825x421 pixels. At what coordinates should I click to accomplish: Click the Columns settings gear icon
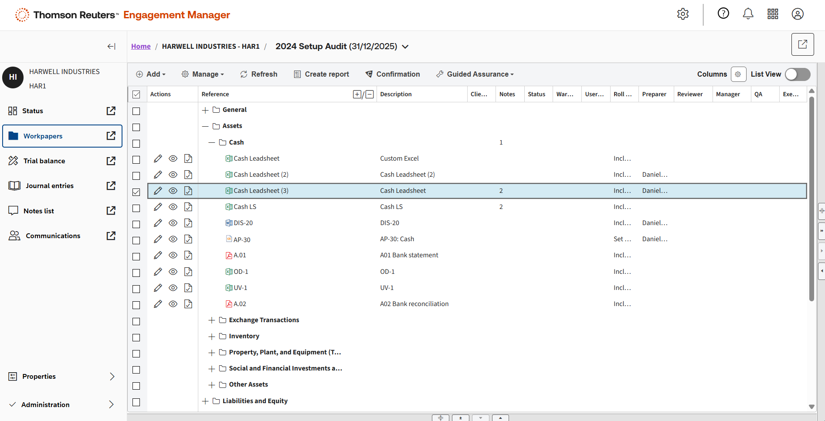coord(738,74)
